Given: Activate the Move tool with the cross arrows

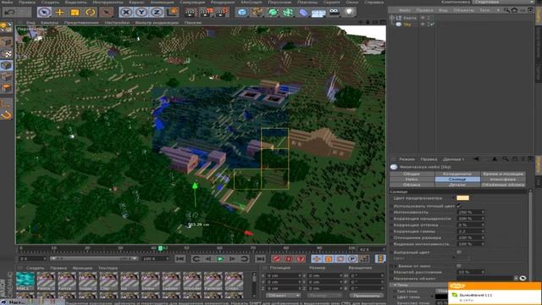Looking at the screenshot, I should point(59,13).
